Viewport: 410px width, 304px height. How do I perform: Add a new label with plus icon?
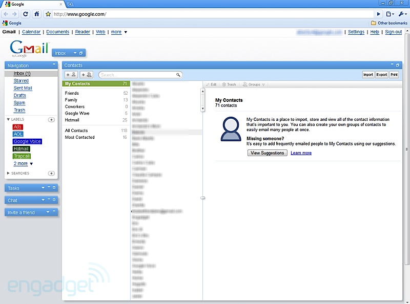(52, 120)
